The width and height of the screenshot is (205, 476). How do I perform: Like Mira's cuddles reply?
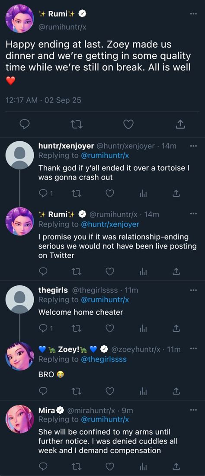pyautogui.click(x=110, y=466)
